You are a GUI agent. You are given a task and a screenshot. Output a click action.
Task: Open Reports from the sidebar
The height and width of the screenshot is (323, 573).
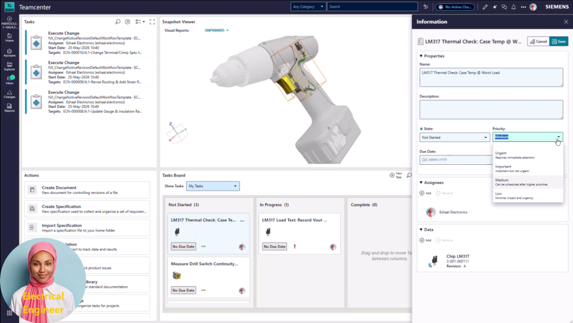10,108
